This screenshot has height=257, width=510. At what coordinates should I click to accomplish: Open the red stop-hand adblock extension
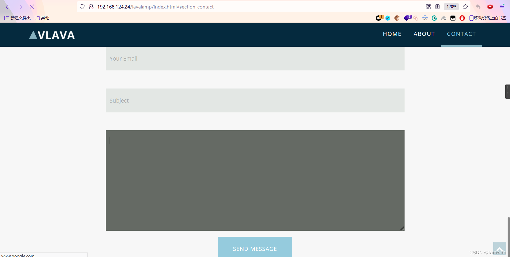tap(462, 18)
